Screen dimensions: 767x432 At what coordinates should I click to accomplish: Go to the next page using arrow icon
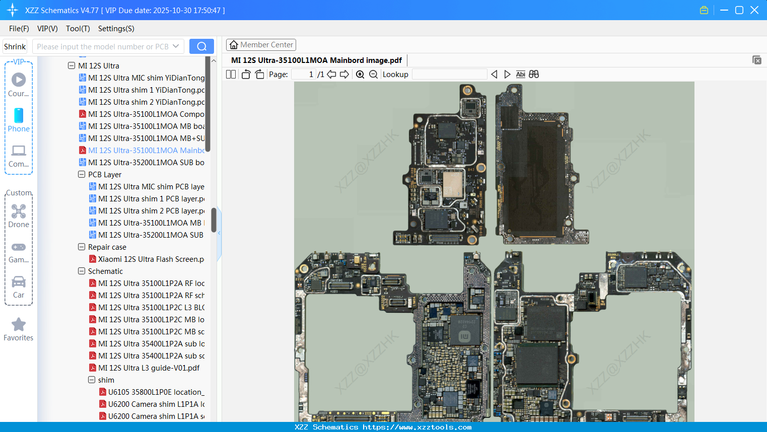(x=344, y=74)
